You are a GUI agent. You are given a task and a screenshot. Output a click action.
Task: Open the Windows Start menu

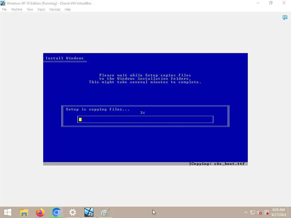(x=8, y=212)
